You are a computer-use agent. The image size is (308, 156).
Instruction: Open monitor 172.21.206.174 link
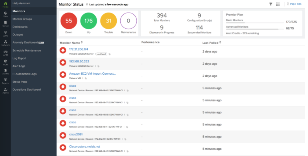[78, 49]
